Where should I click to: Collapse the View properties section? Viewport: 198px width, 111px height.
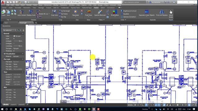23,72
